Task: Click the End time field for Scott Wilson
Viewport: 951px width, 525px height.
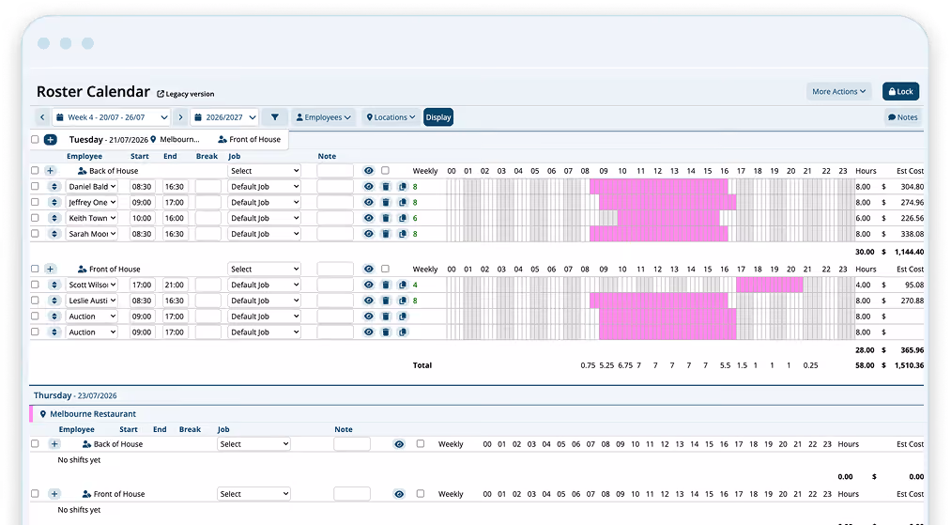Action: click(174, 285)
